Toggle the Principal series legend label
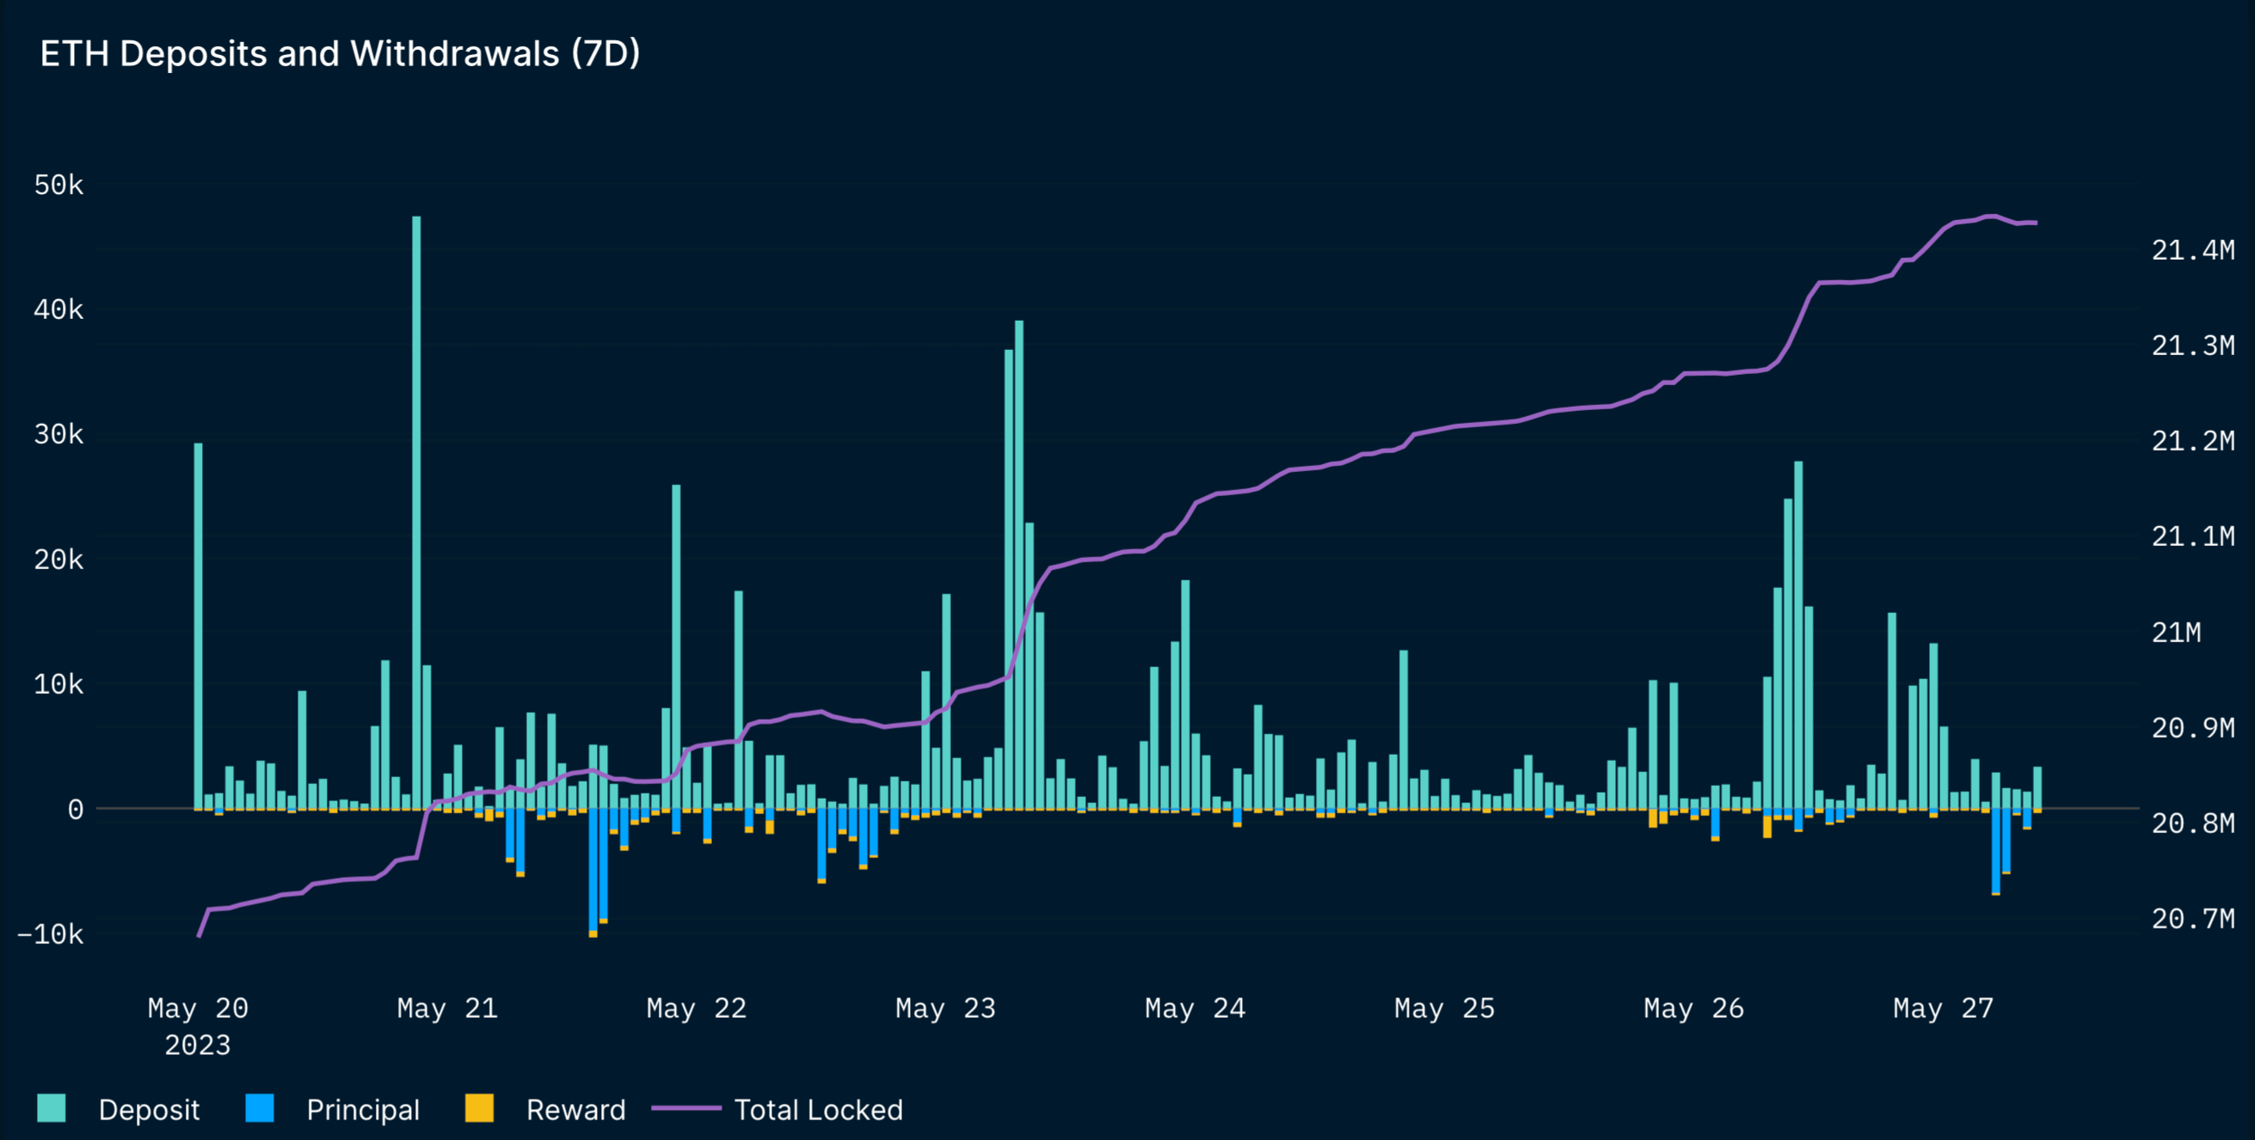The image size is (2255, 1140). (362, 1109)
